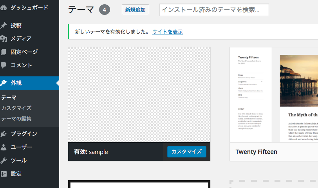318x188 pixels.
Task: Click the person icon beside ユーザー
Action: point(4,147)
